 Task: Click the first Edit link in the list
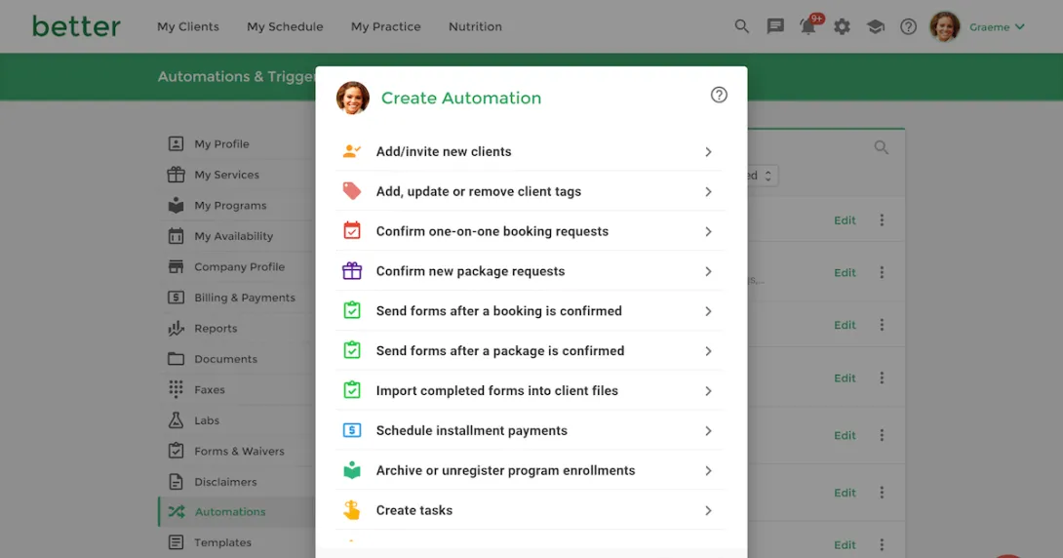pyautogui.click(x=845, y=220)
